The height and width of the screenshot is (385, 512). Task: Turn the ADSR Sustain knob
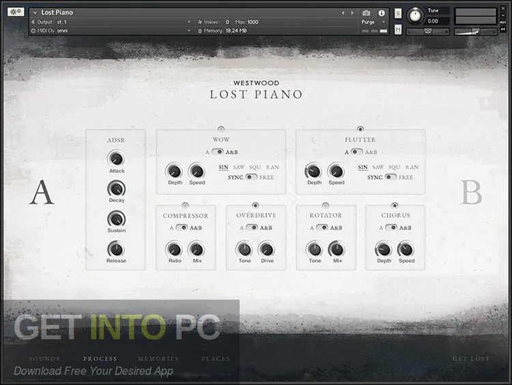(x=116, y=218)
